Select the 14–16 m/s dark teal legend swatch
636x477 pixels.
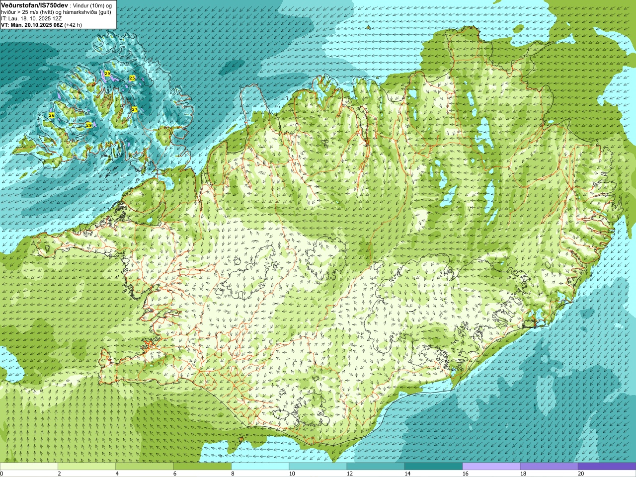coord(433,467)
